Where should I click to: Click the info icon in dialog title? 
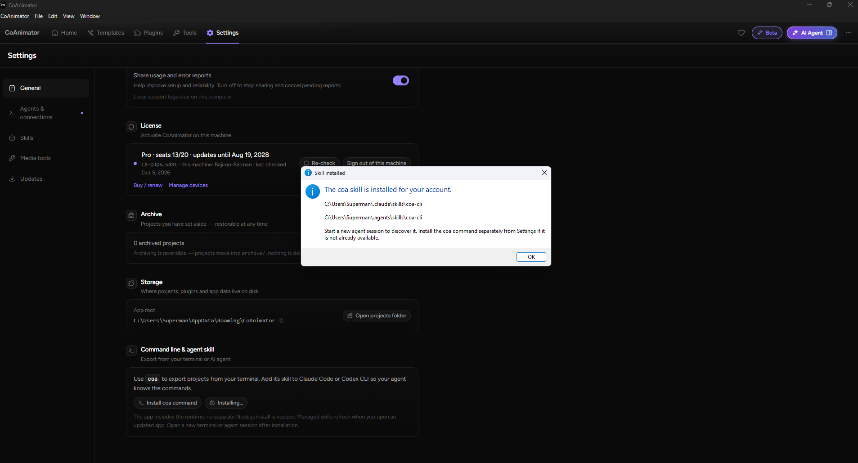point(308,173)
